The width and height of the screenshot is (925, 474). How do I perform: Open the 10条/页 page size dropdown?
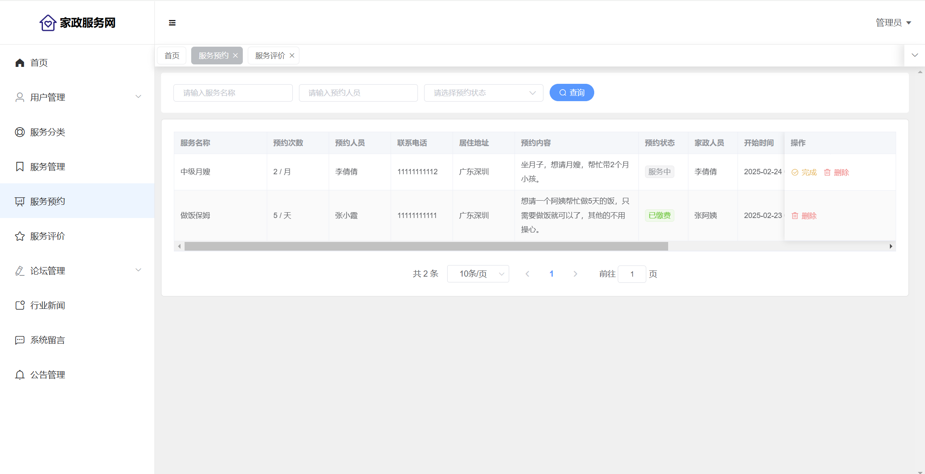pyautogui.click(x=478, y=274)
